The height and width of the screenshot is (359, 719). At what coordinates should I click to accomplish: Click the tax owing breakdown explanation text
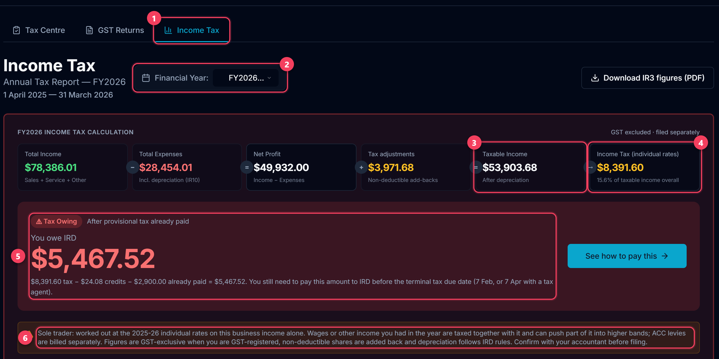(292, 286)
